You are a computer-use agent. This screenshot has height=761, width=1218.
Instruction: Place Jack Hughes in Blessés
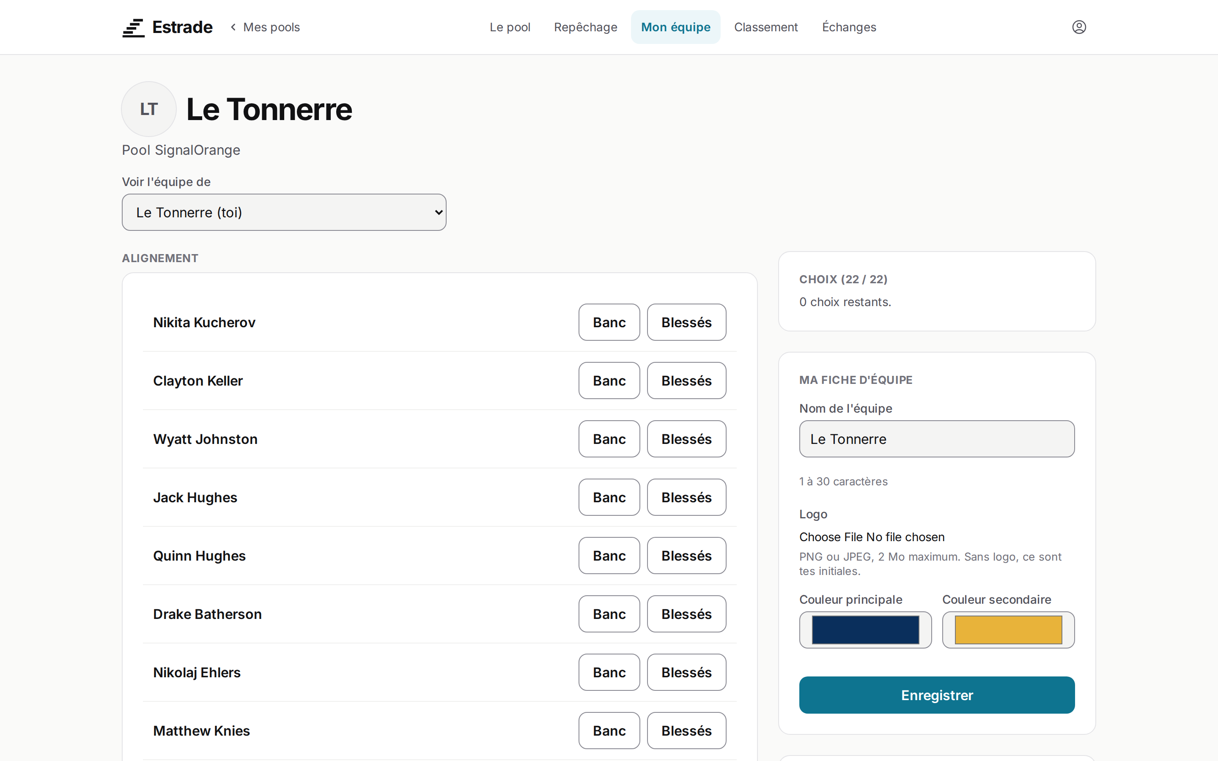pyautogui.click(x=686, y=497)
